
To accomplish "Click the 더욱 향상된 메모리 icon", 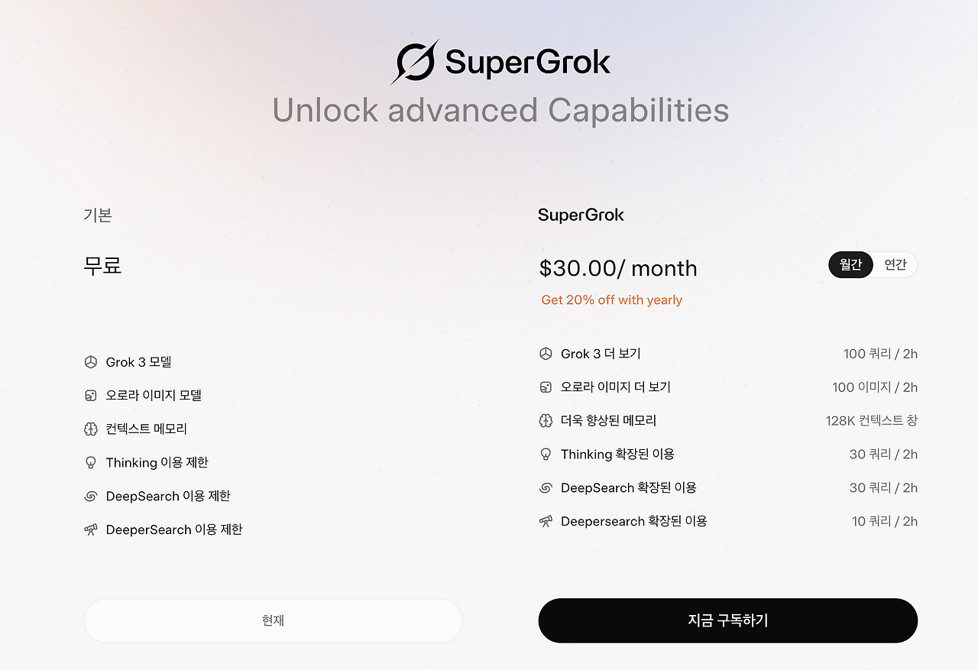I will [546, 420].
